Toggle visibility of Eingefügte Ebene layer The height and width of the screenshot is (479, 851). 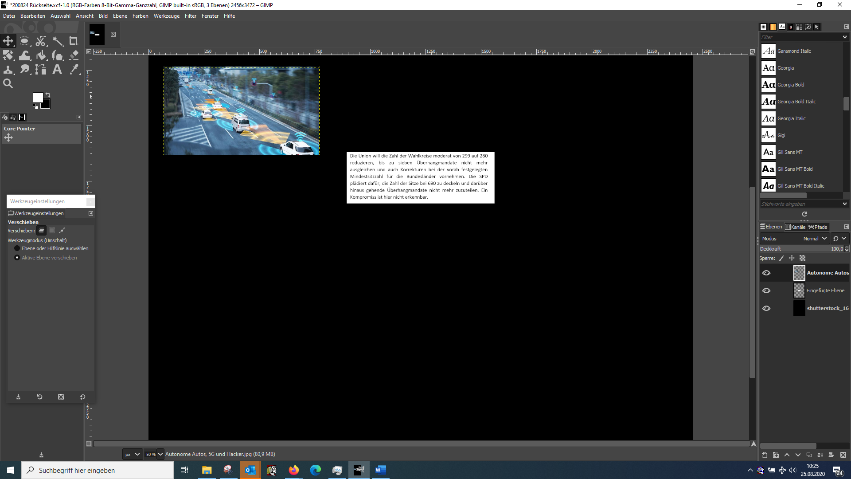coord(766,291)
